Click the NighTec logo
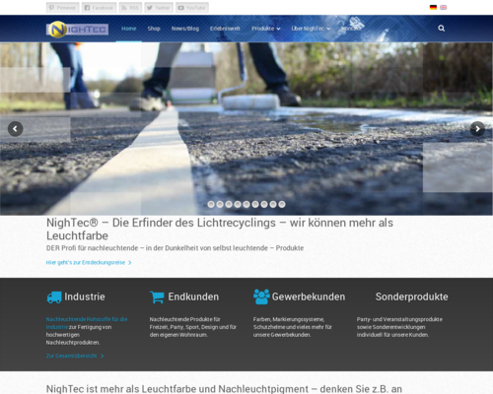This screenshot has width=493, height=394. 77,30
